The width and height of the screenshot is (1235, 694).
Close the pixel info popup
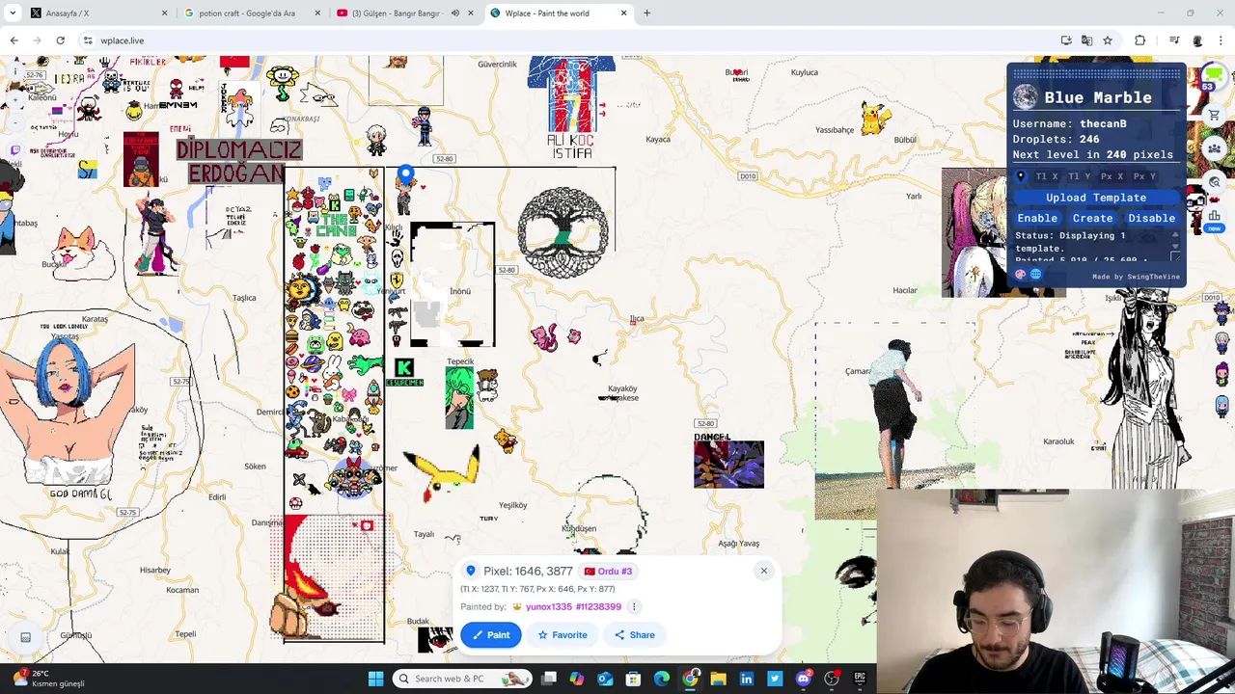(x=763, y=571)
